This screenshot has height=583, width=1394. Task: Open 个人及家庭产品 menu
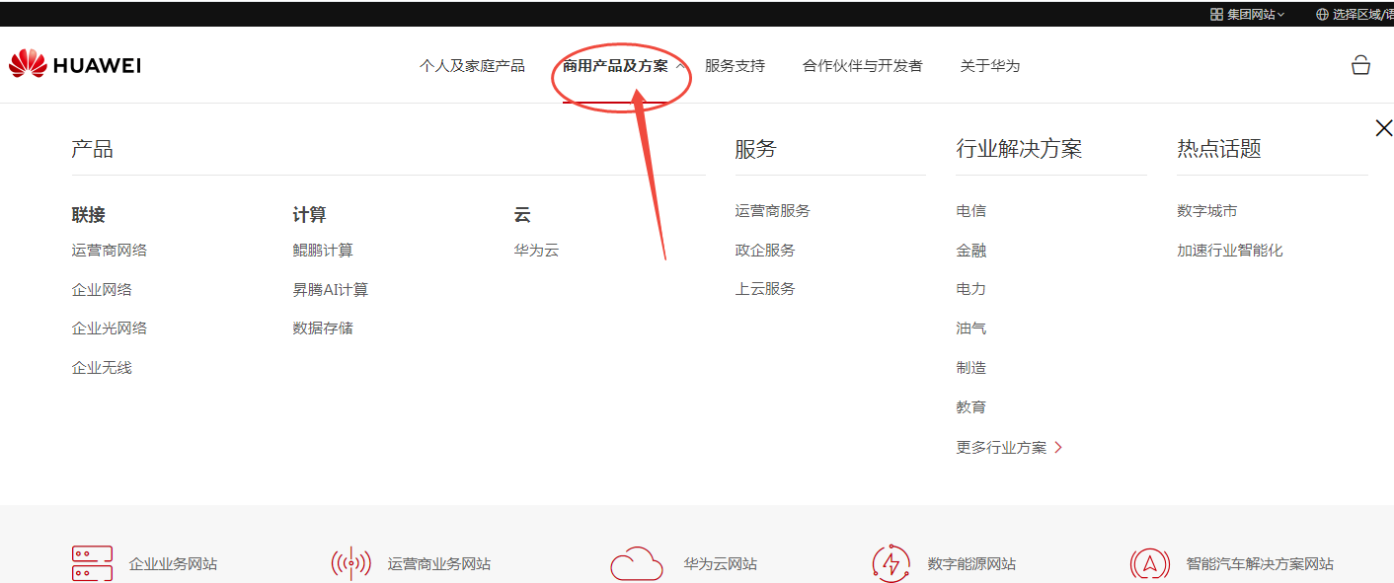[472, 66]
